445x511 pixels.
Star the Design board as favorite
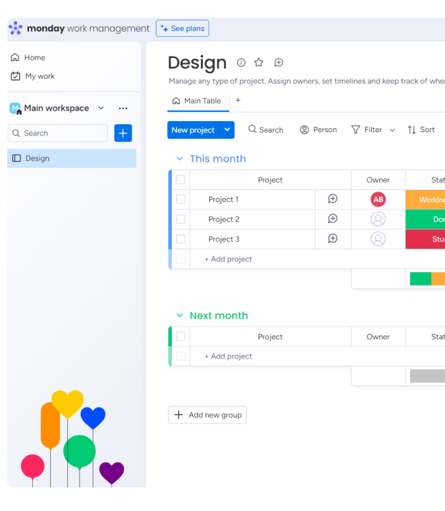tap(259, 62)
